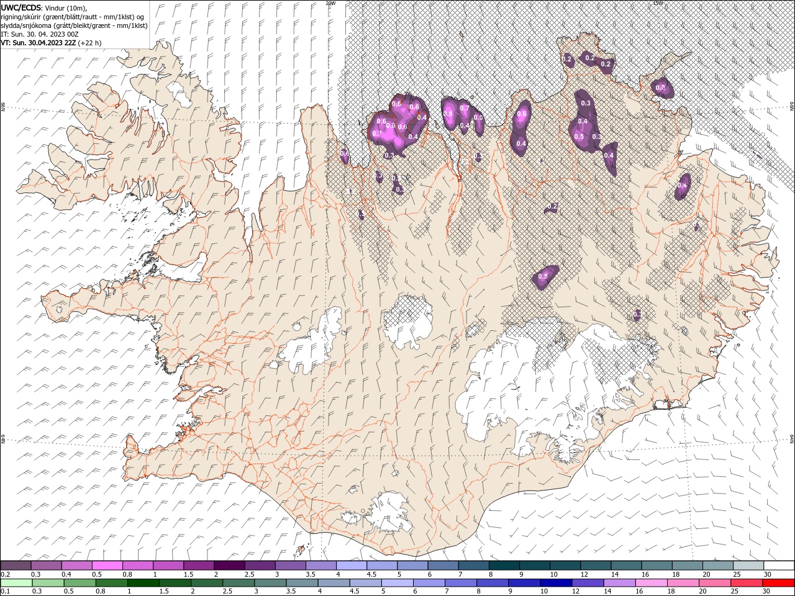This screenshot has width=795, height=596.
Task: Pick the upper-row legend swatch starting at 0.2
Action: [x=16, y=566]
